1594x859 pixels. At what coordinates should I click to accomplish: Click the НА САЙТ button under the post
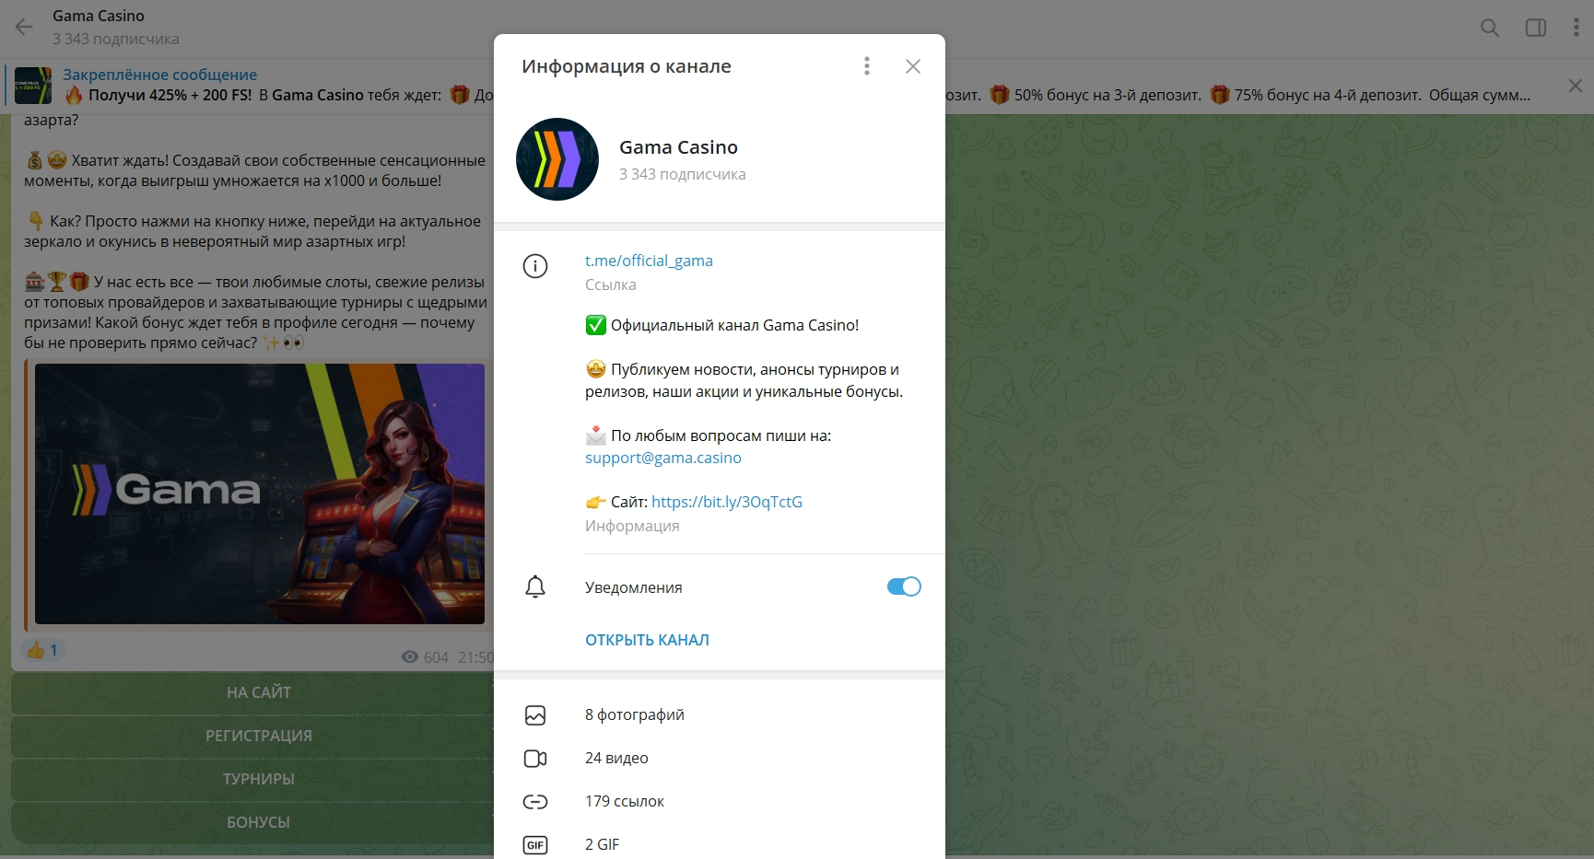click(x=259, y=692)
